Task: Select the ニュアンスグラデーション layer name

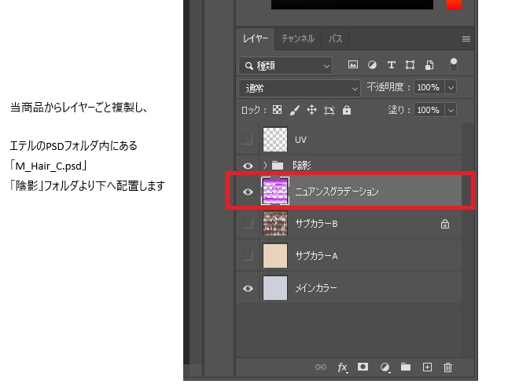Action: [337, 192]
